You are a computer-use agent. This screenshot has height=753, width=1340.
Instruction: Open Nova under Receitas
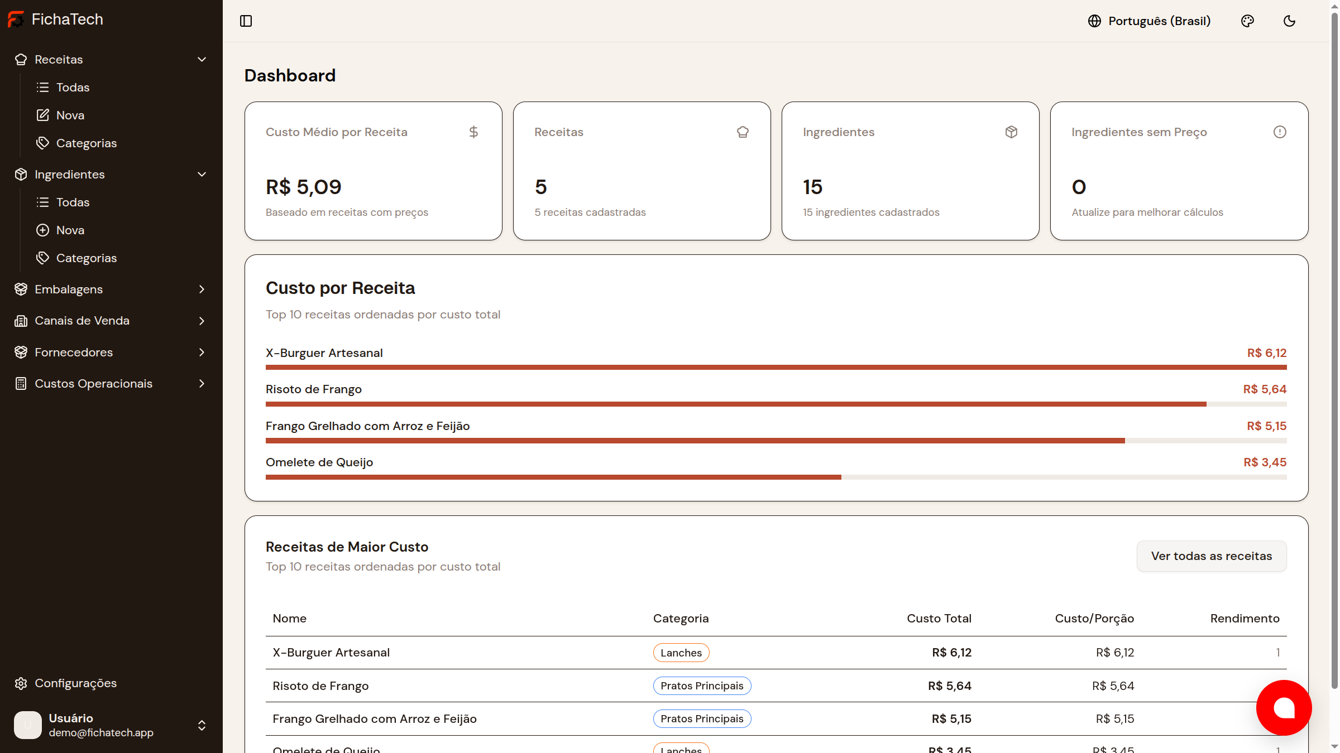click(70, 115)
